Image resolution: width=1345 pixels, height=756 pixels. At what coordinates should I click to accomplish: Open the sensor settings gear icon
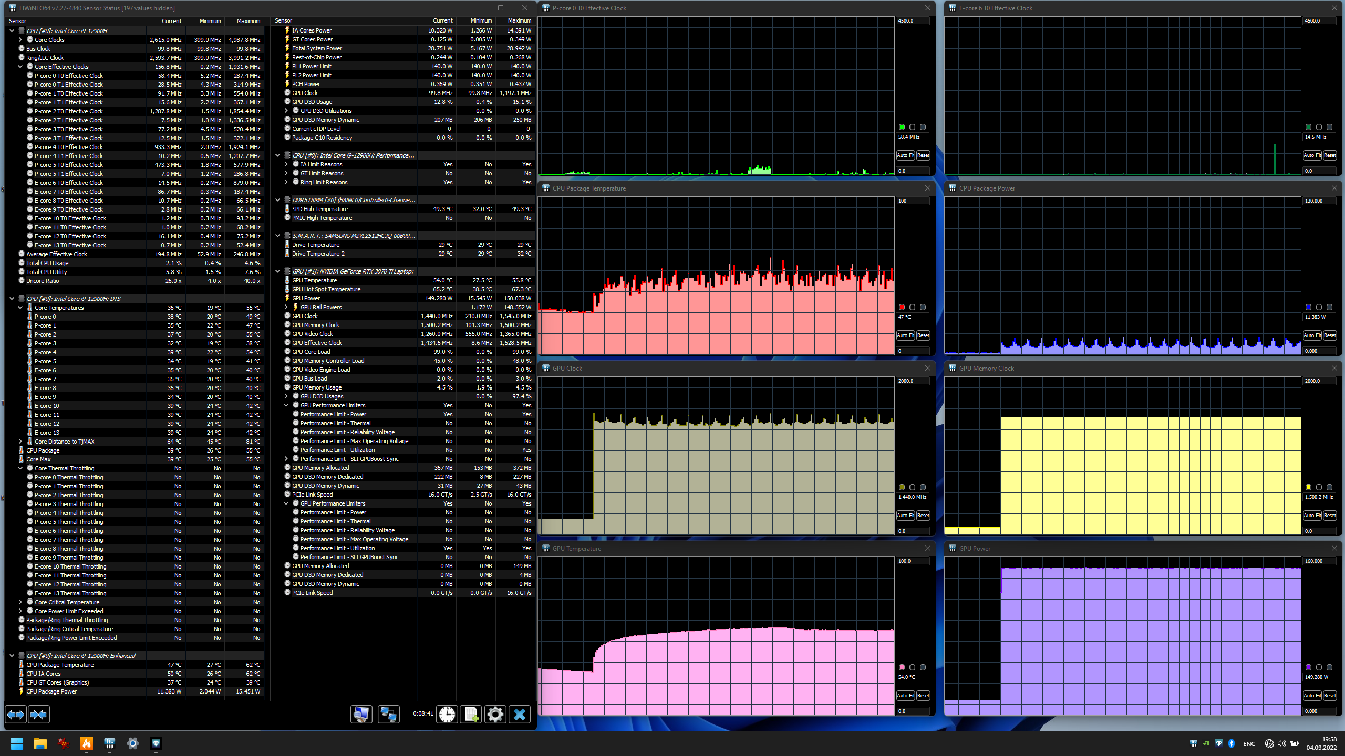(x=495, y=715)
